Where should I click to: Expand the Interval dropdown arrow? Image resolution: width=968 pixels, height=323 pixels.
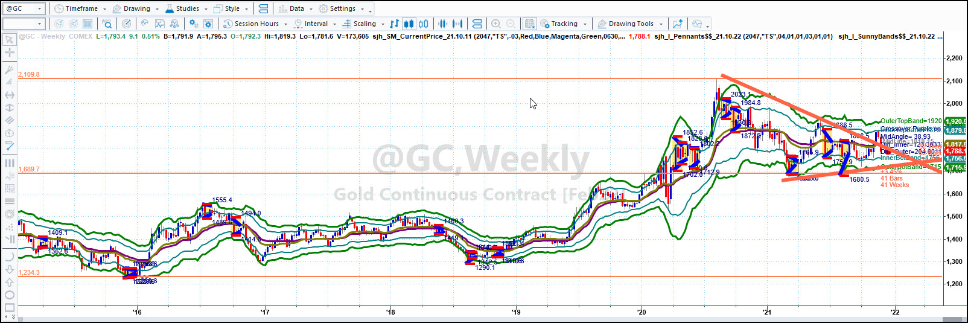(334, 24)
